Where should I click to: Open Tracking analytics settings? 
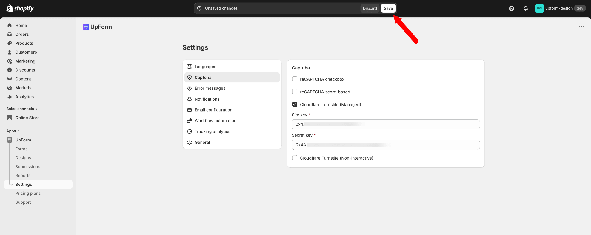click(232, 132)
